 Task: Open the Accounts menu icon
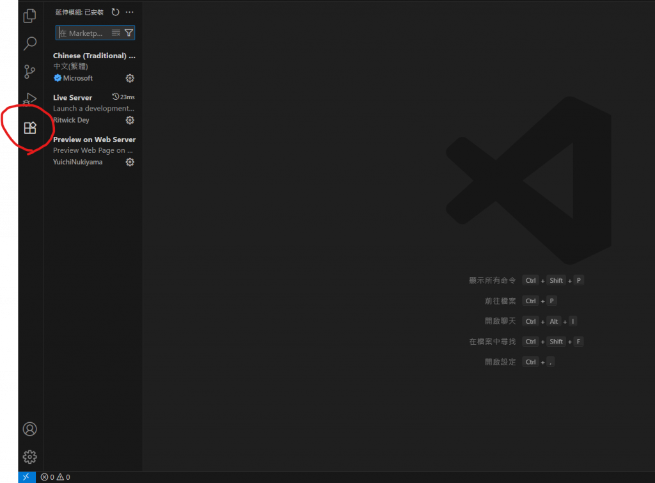[x=29, y=429]
